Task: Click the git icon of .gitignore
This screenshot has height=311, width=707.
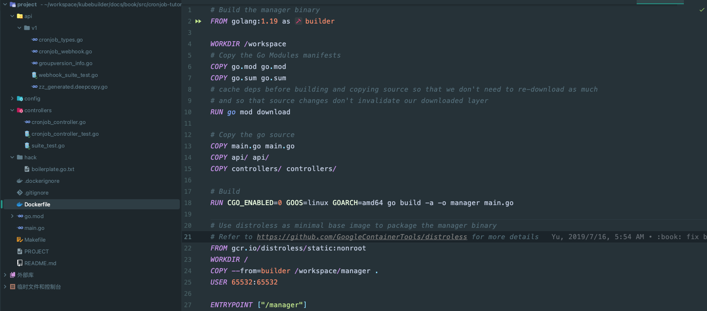Action: coord(20,192)
